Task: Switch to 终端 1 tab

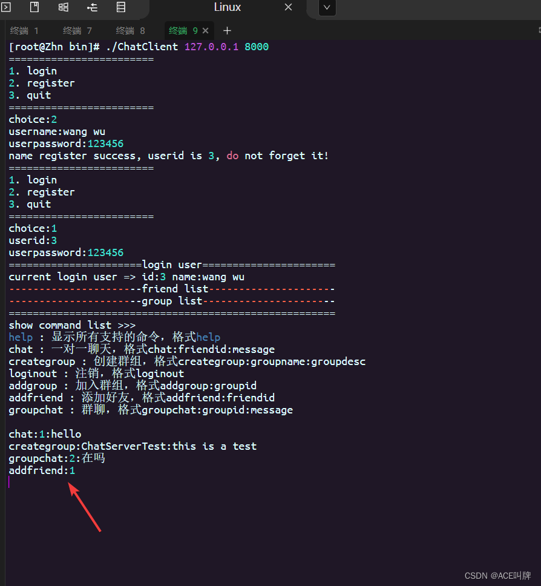Action: (24, 31)
